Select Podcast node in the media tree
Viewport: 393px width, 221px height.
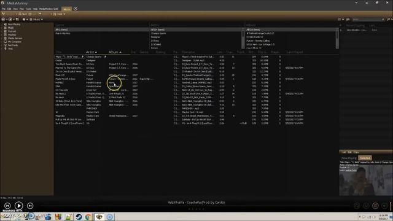[x=12, y=31]
